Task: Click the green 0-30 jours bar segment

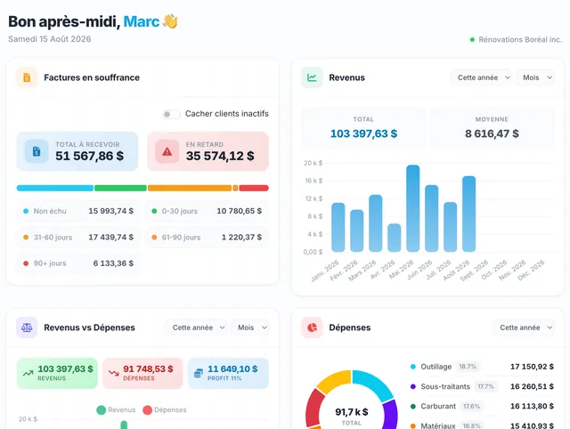Action: 121,188
